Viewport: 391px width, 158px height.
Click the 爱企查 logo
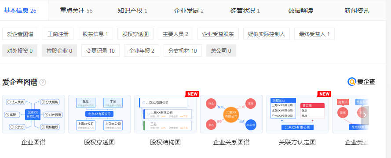362,82
